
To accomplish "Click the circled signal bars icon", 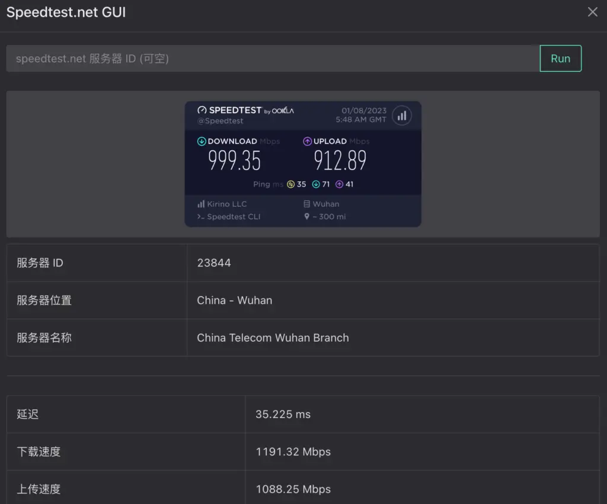I will pyautogui.click(x=402, y=115).
